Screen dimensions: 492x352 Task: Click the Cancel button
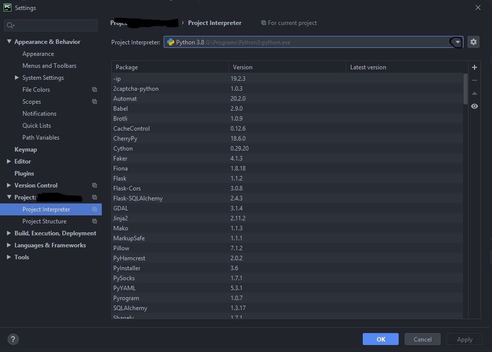(422, 339)
